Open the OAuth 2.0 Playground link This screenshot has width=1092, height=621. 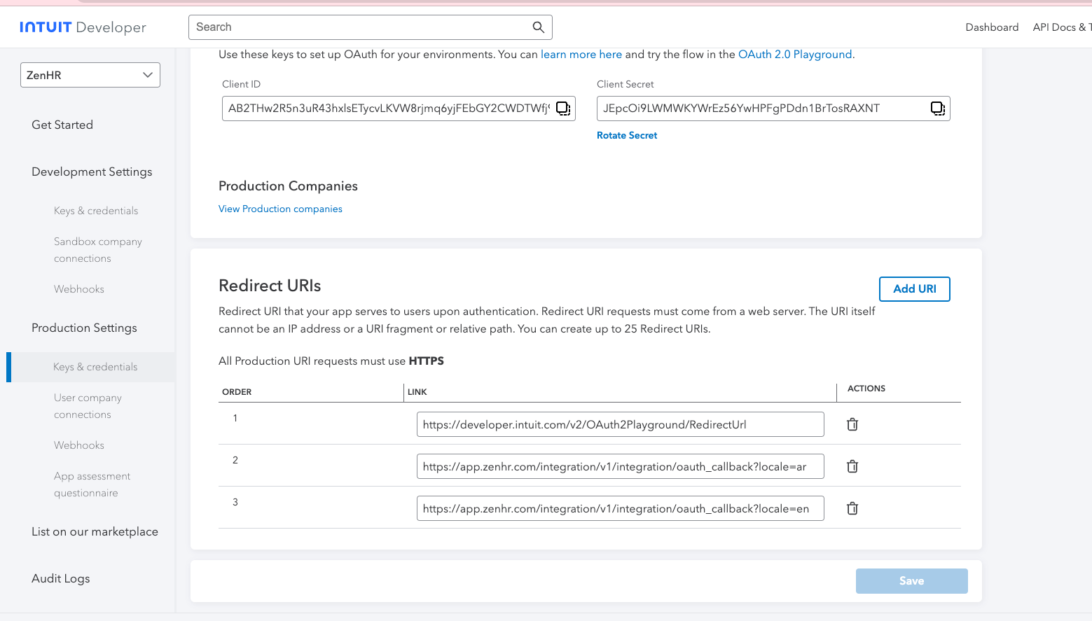pos(795,55)
